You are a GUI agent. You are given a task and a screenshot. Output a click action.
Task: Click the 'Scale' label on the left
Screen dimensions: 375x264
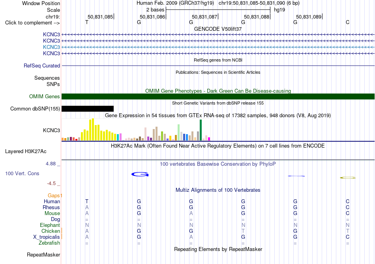coord(53,10)
